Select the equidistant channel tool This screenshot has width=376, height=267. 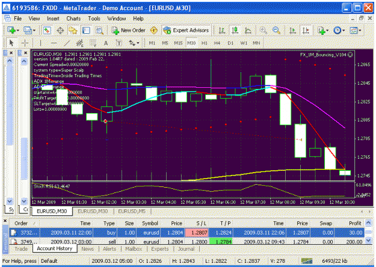[79, 43]
